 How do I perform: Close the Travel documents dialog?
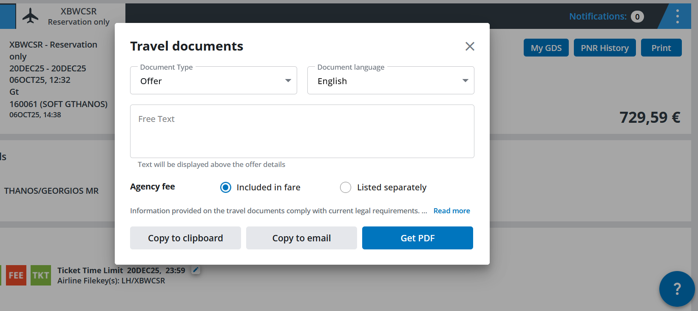click(x=470, y=46)
